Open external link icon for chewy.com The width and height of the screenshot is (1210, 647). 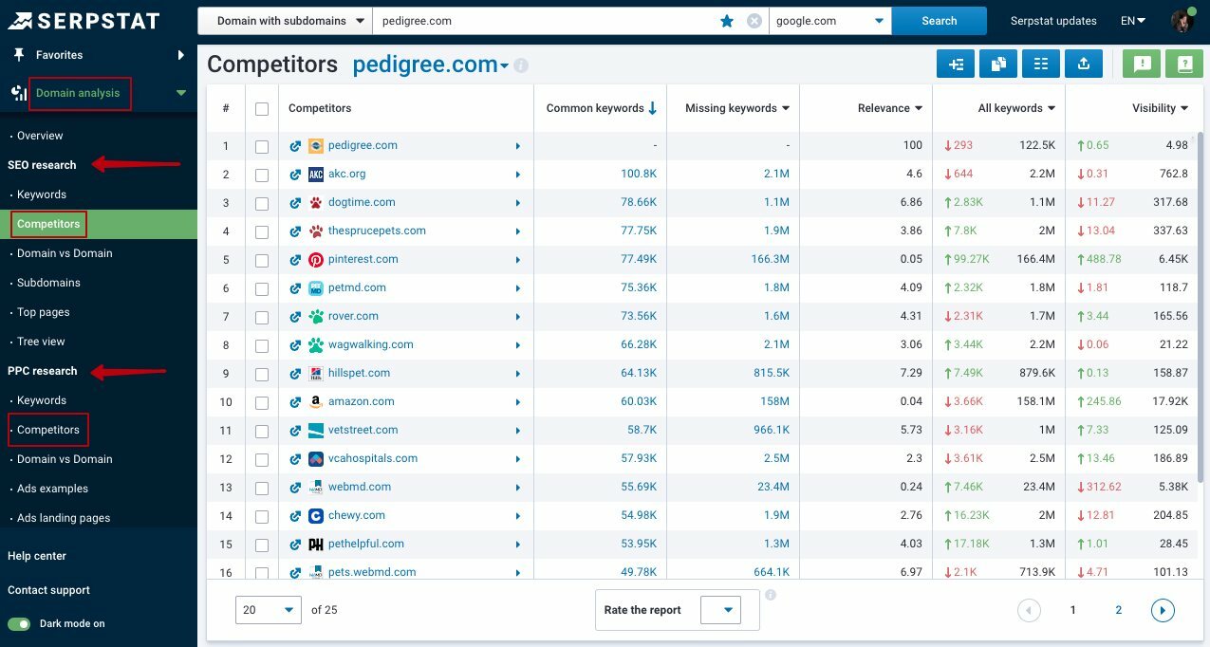coord(295,516)
